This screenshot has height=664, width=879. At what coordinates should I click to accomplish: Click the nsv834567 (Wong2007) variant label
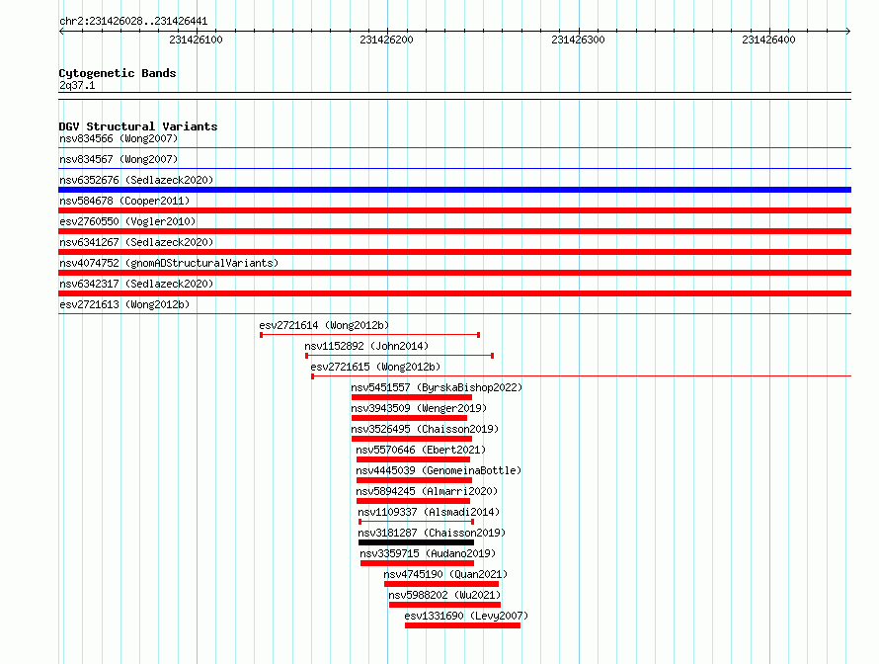[x=119, y=159]
